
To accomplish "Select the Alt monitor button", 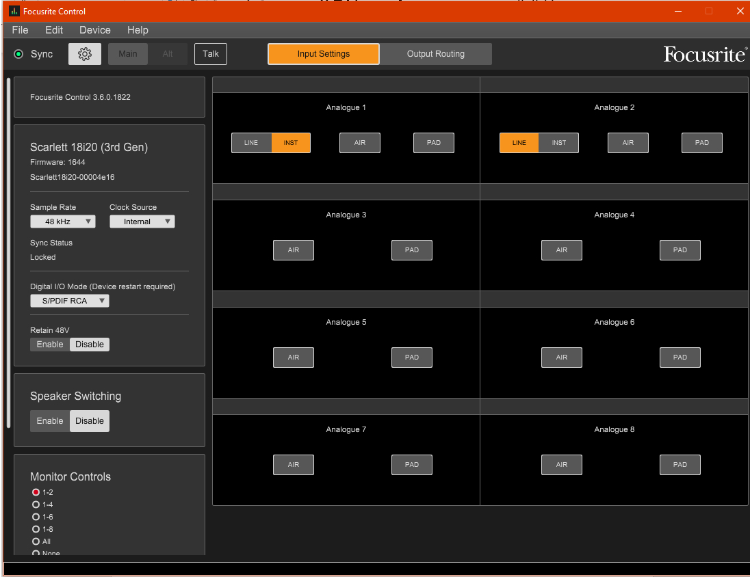I will point(168,54).
